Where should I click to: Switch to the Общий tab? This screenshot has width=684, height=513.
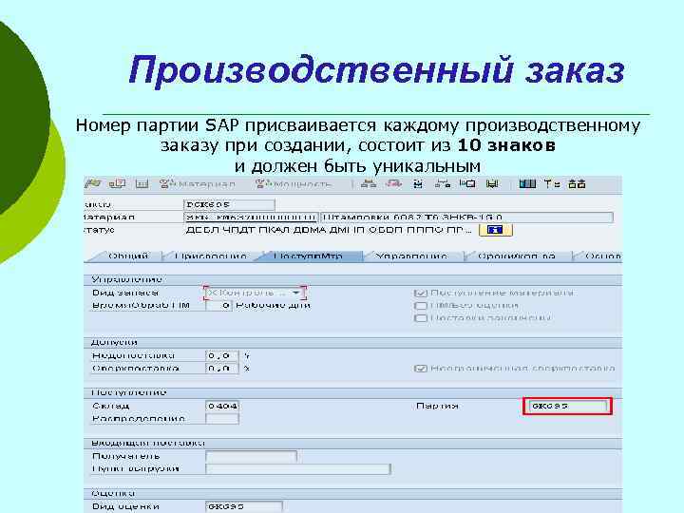pyautogui.click(x=128, y=256)
